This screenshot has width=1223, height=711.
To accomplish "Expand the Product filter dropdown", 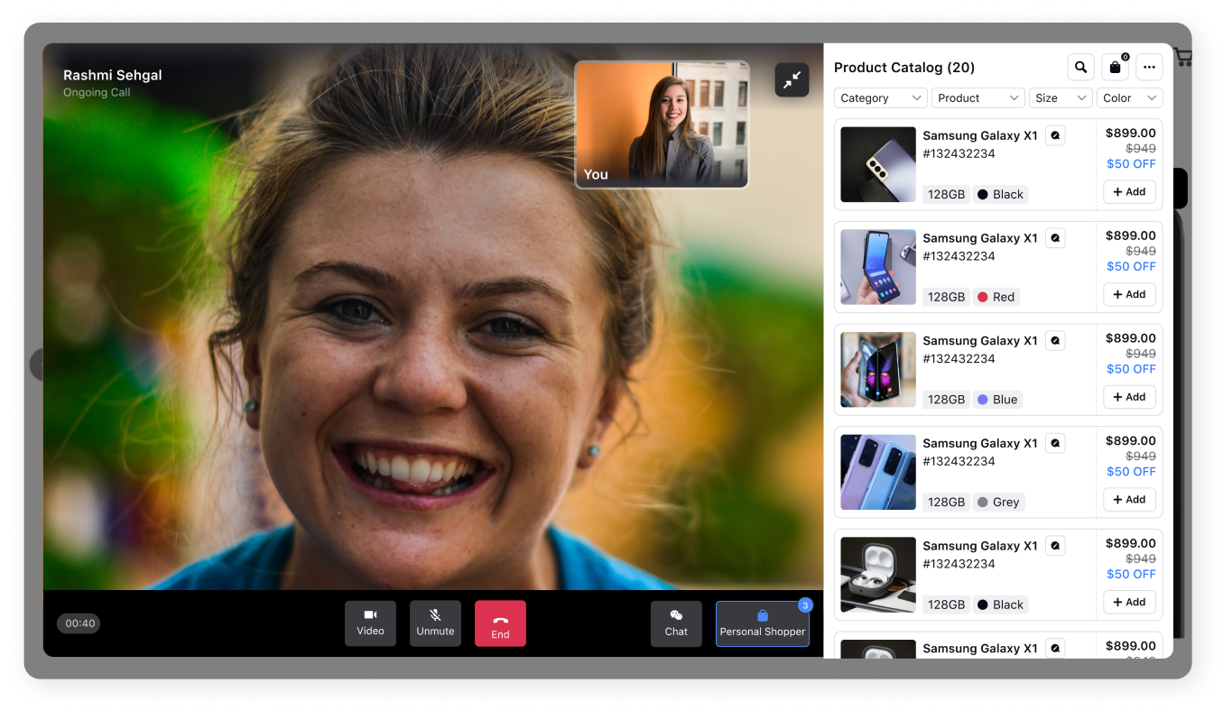I will 978,98.
